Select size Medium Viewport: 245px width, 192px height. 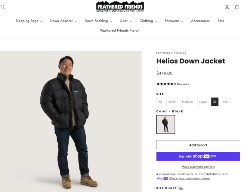187,102
